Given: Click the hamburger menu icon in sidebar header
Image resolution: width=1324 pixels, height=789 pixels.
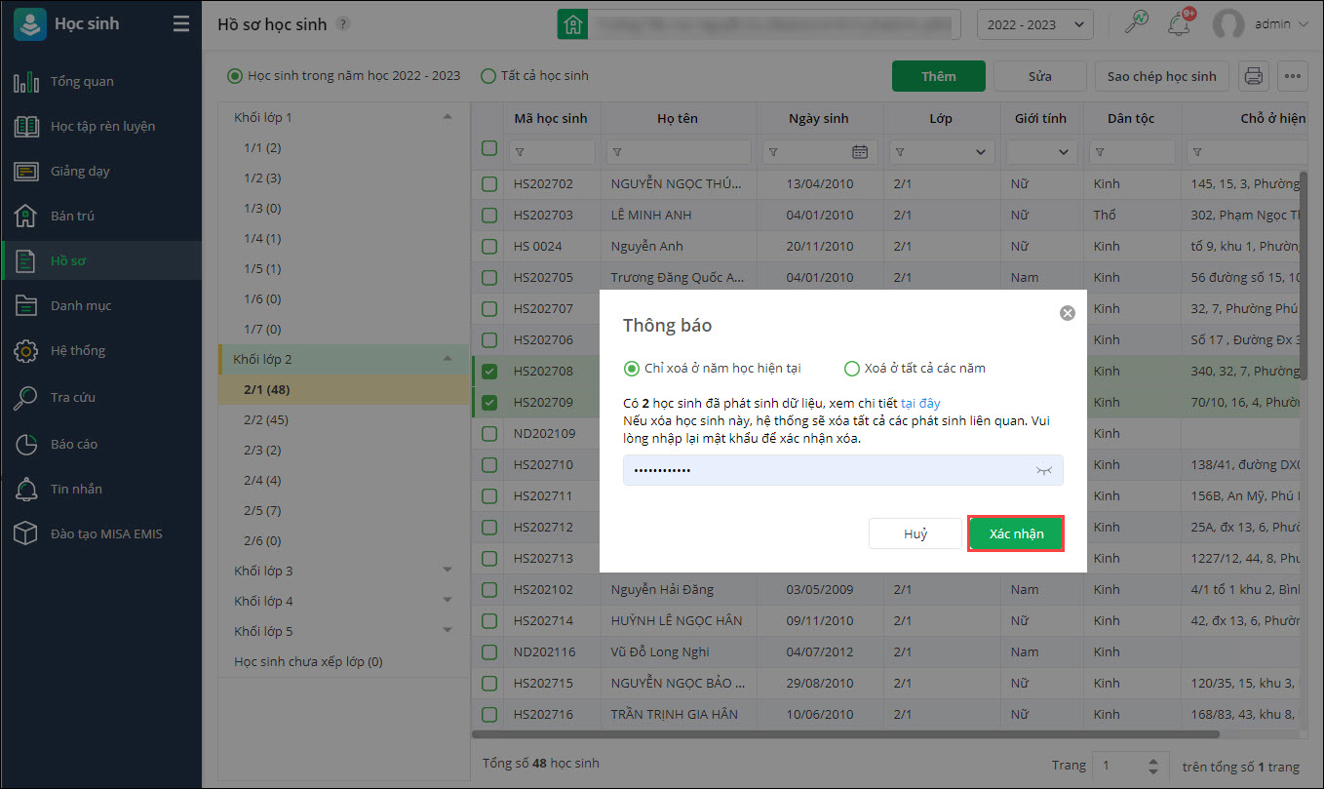Looking at the screenshot, I should pos(180,24).
